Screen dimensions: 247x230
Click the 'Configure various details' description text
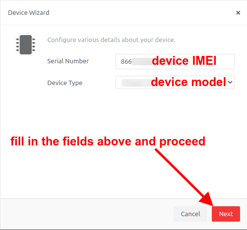pyautogui.click(x=111, y=40)
